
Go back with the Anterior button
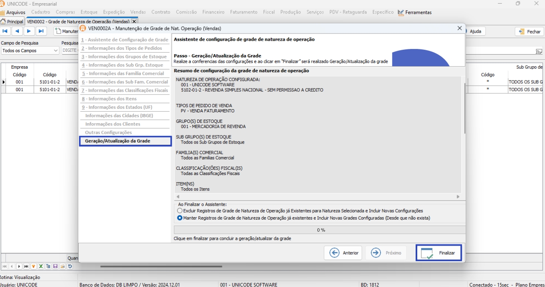tap(344, 253)
